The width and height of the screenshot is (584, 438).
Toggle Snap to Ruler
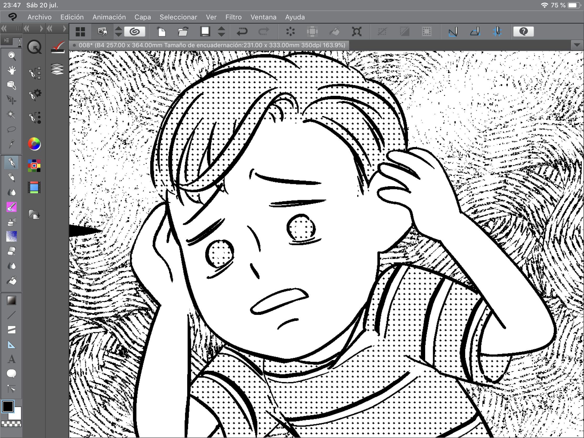click(453, 32)
